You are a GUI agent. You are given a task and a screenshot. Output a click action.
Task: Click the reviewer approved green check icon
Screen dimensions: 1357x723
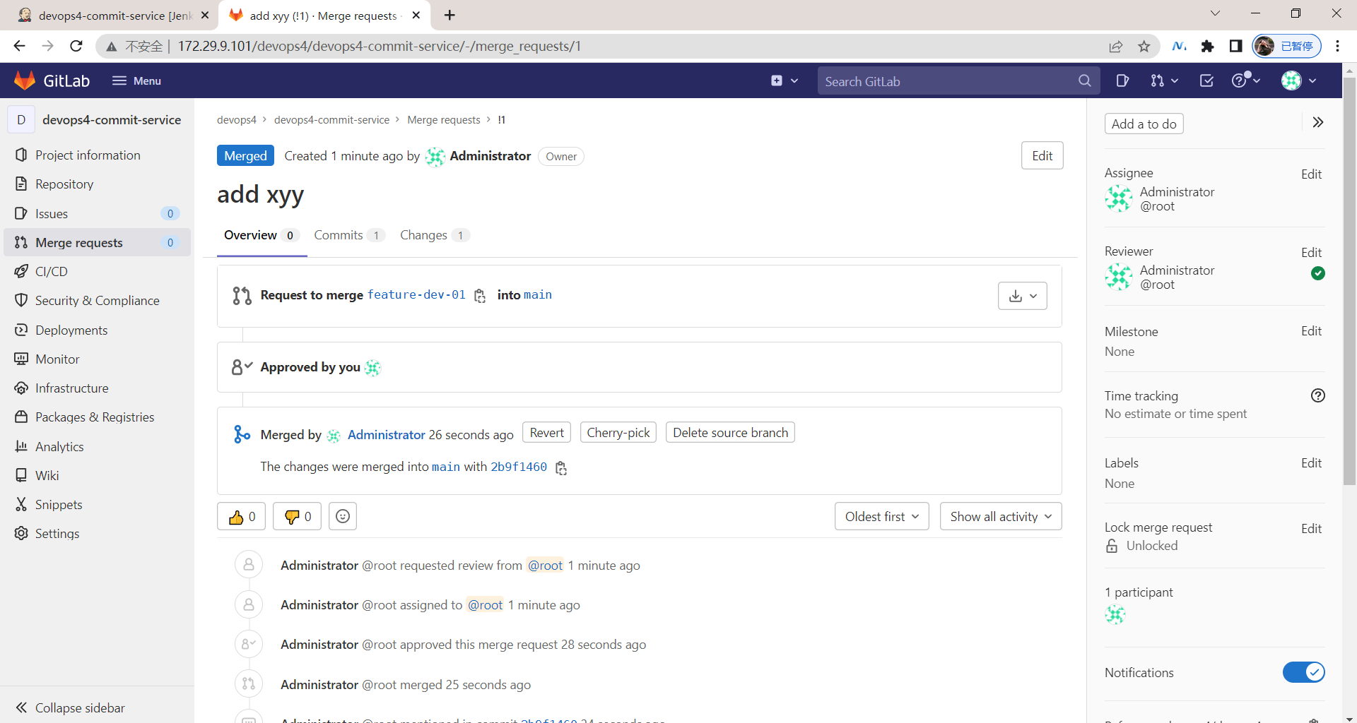coord(1318,273)
